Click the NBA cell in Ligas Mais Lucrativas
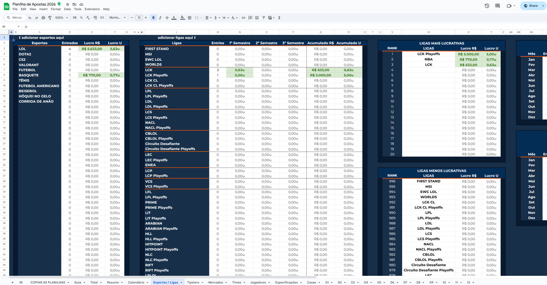 point(428,59)
